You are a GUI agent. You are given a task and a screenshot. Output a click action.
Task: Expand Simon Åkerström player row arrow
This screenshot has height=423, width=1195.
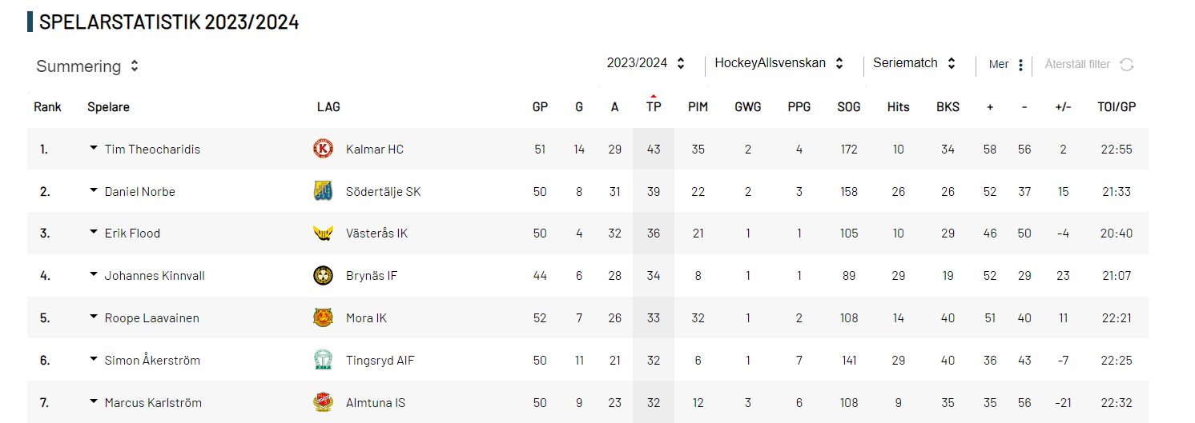[94, 359]
